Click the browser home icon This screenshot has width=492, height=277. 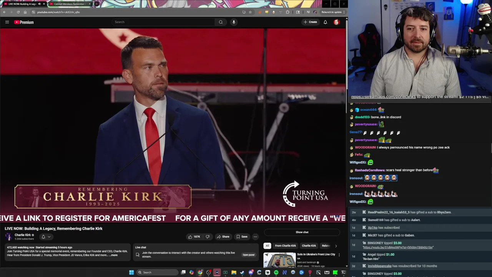(x=25, y=12)
